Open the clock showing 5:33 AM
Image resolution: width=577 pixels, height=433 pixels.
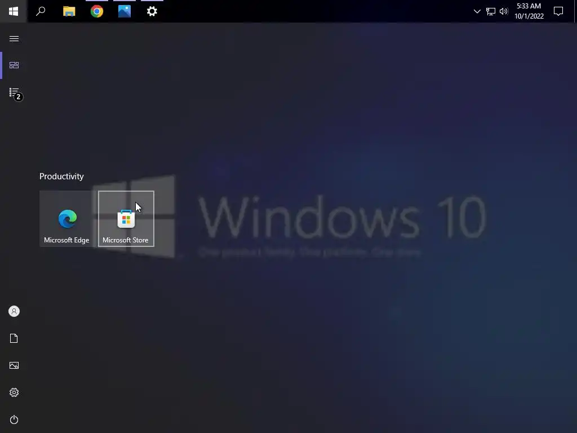[x=529, y=11]
